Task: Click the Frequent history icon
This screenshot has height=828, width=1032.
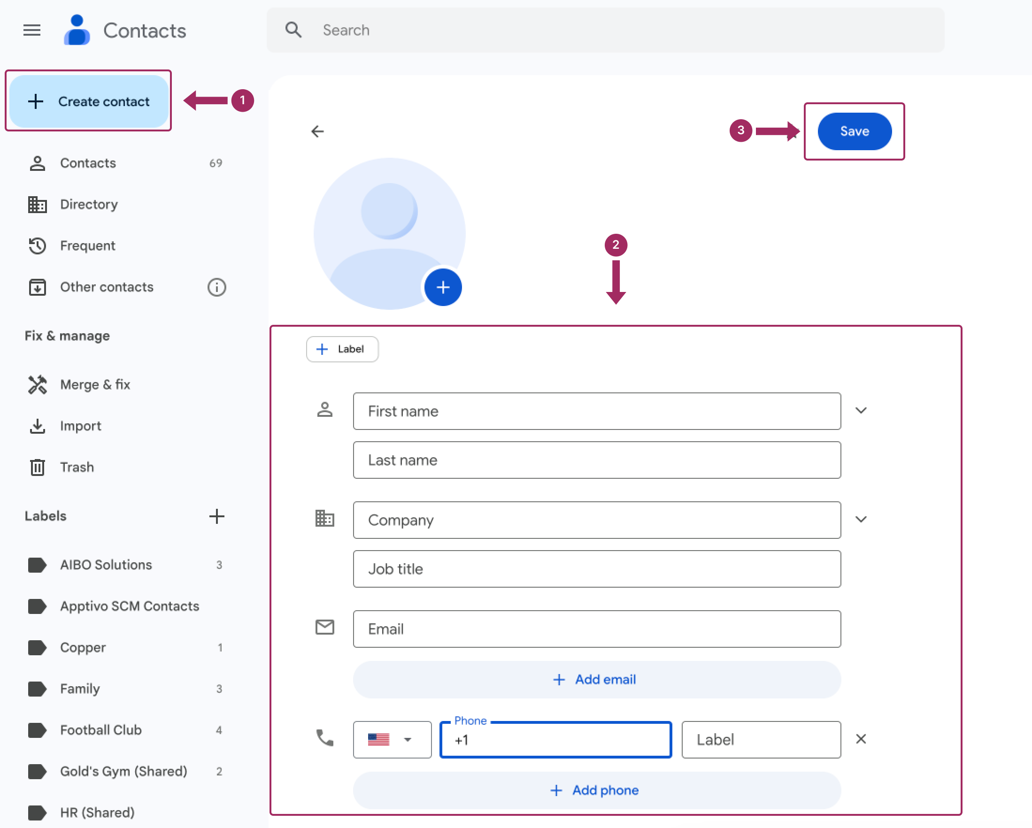Action: click(x=38, y=245)
